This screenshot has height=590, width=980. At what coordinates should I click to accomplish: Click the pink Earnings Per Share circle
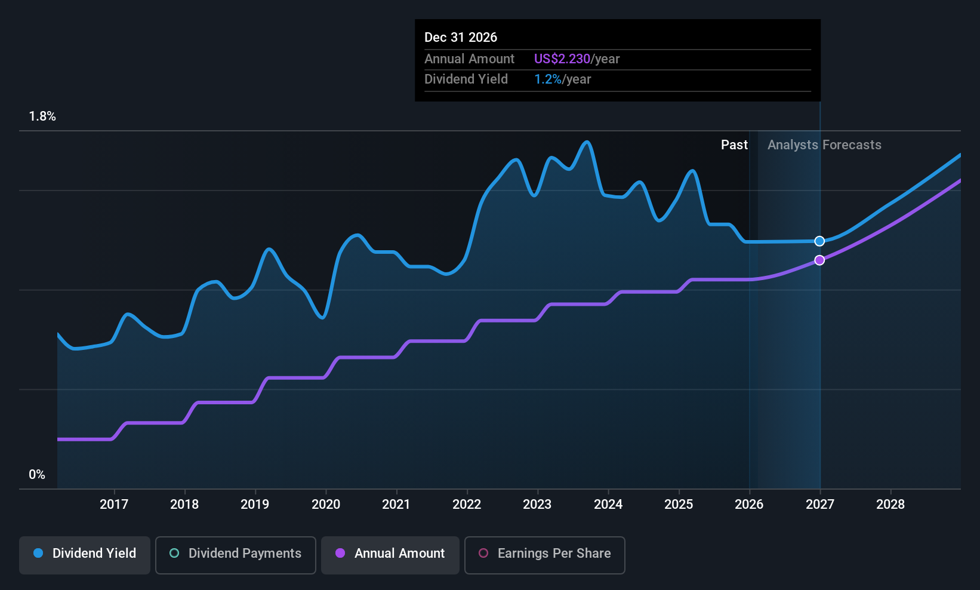point(483,553)
